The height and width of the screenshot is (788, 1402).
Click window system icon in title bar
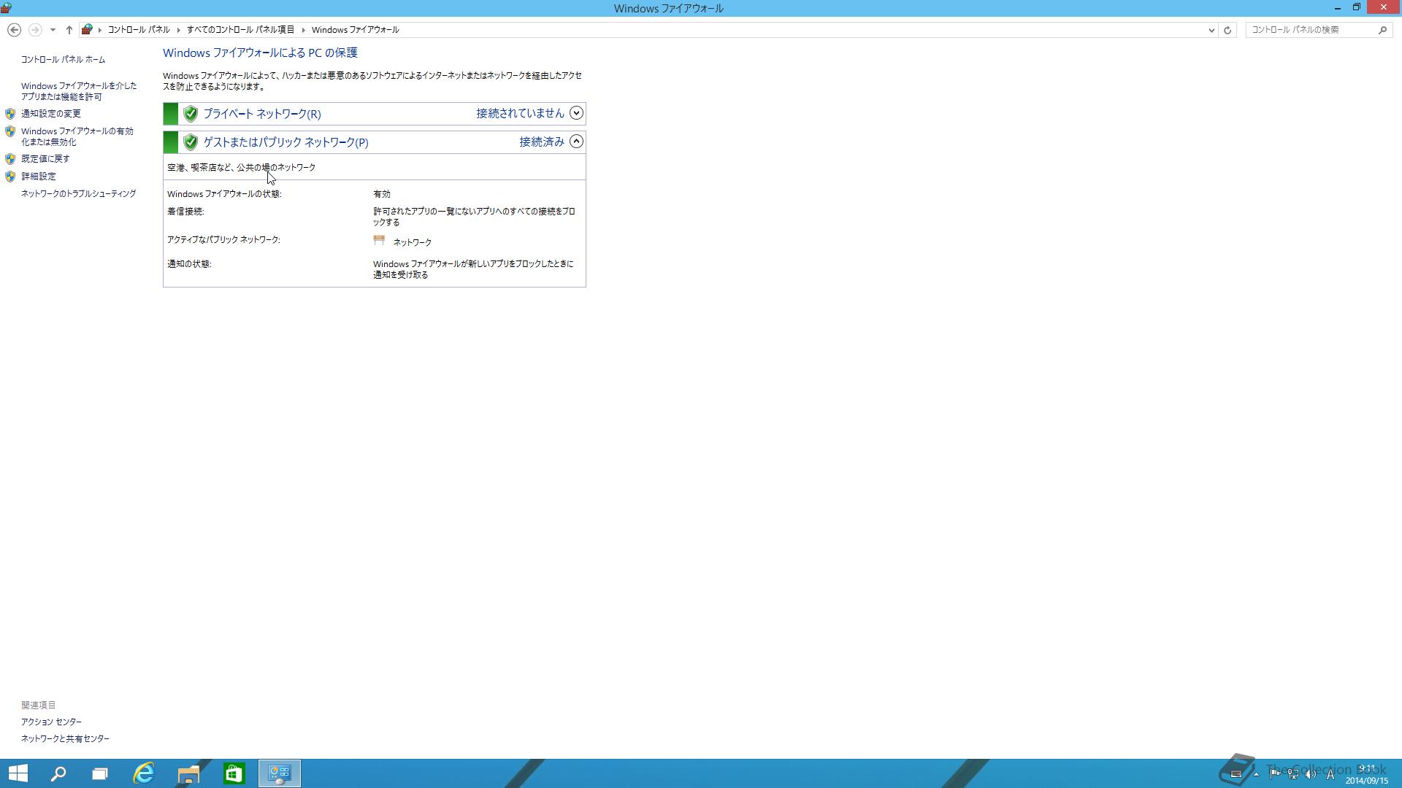click(x=6, y=8)
